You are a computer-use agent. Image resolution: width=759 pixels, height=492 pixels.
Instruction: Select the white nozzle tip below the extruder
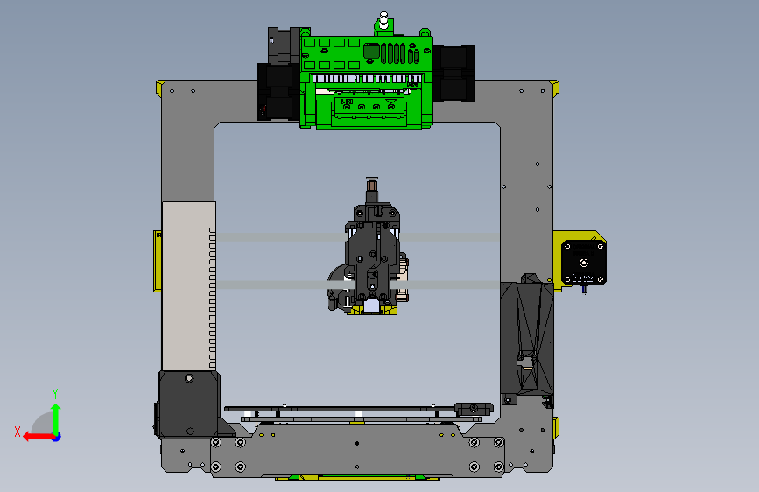(x=371, y=306)
